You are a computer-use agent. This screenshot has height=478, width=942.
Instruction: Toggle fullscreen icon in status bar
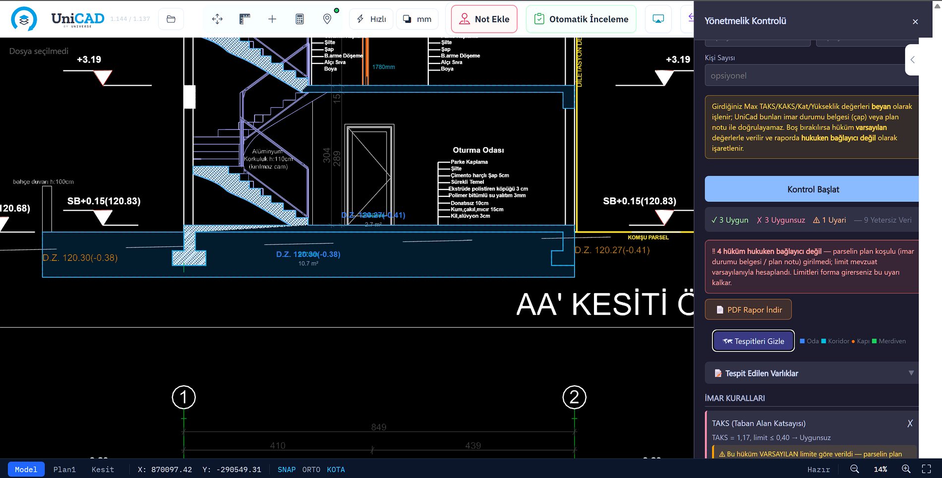click(926, 469)
